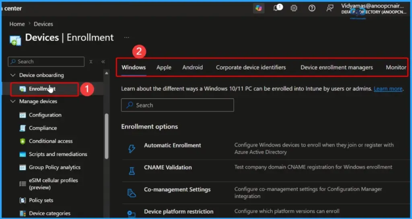Switch to the Windows tab
Screen dimensions: 412x219
134,68
